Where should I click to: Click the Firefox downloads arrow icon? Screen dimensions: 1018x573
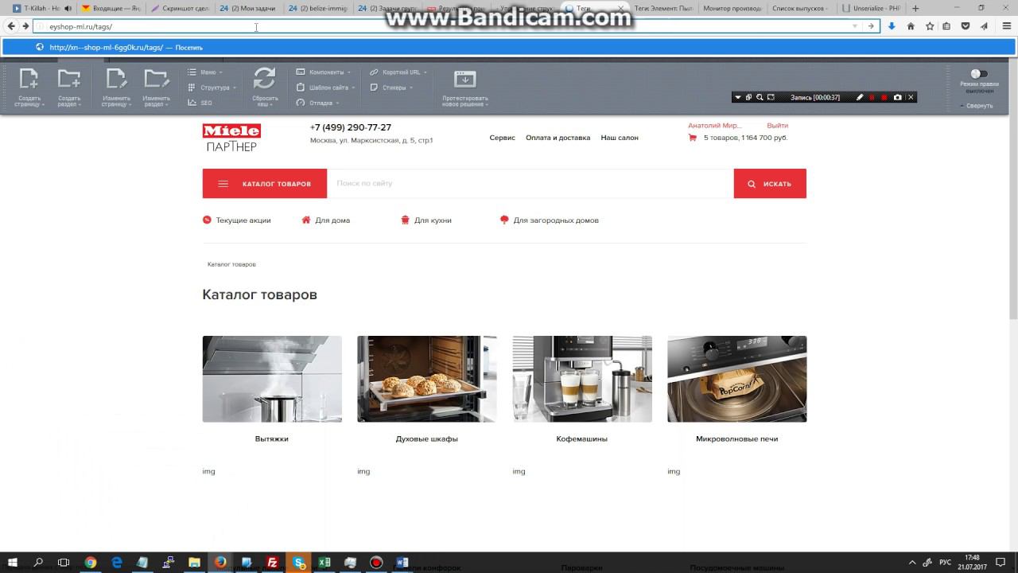(892, 26)
